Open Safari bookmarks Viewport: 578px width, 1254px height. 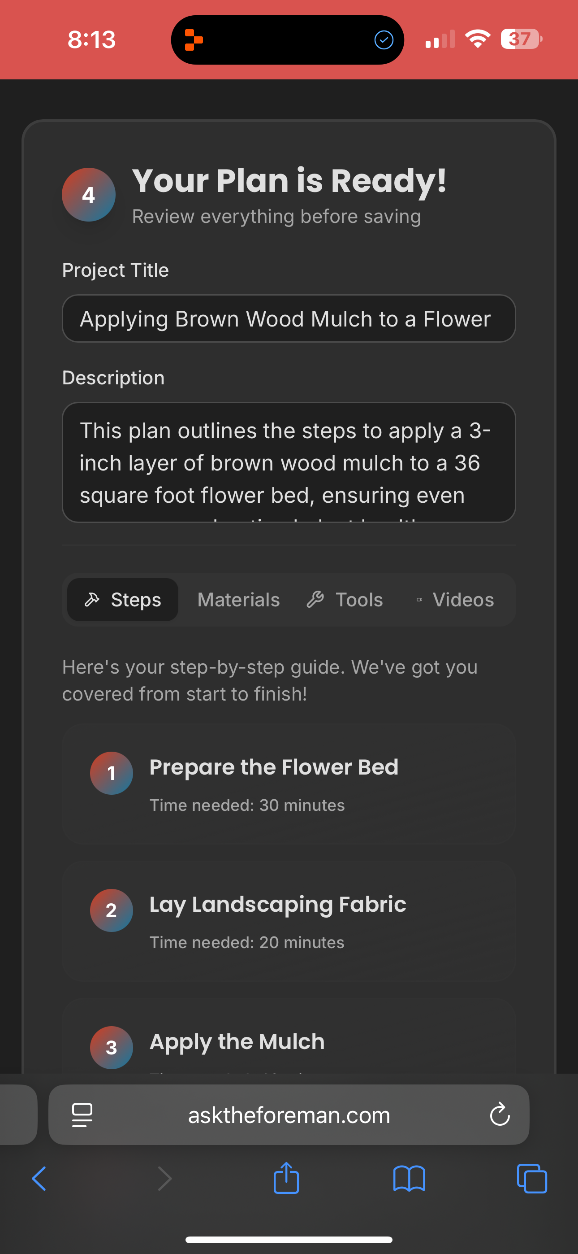[410, 1179]
